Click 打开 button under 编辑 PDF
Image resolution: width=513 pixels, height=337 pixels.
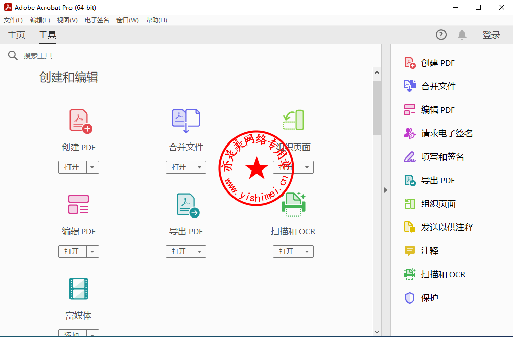tap(73, 252)
